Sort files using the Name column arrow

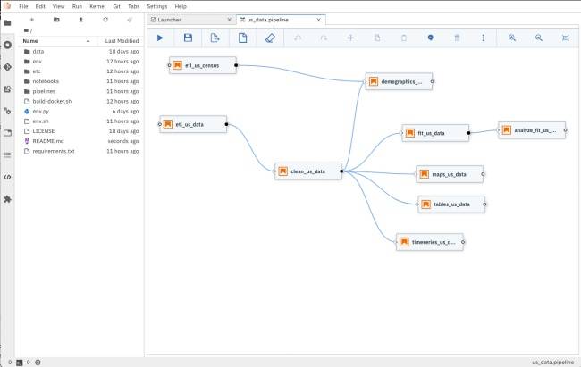pyautogui.click(x=88, y=41)
